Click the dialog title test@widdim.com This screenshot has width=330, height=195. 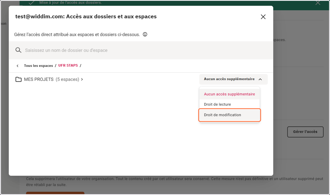click(86, 17)
